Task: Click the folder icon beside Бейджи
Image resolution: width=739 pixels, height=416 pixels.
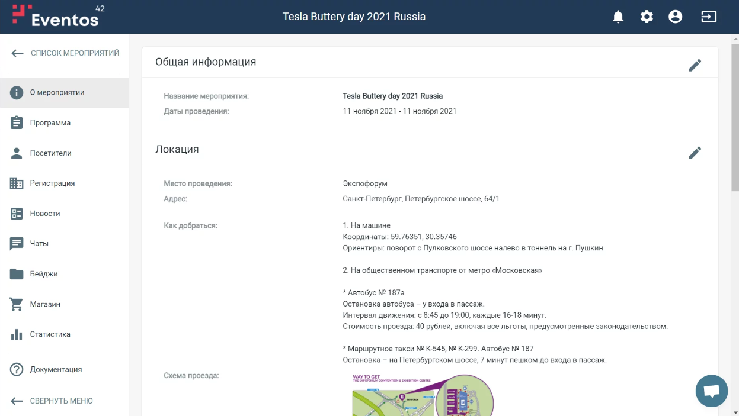Action: 17,273
